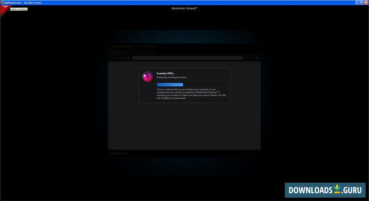Image resolution: width=369 pixels, height=201 pixels.
Task: Close the MyBitdefender Firefox window
Action: tap(366, 3)
